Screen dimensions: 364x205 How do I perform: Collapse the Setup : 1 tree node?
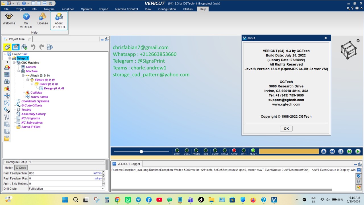click(x=10, y=58)
